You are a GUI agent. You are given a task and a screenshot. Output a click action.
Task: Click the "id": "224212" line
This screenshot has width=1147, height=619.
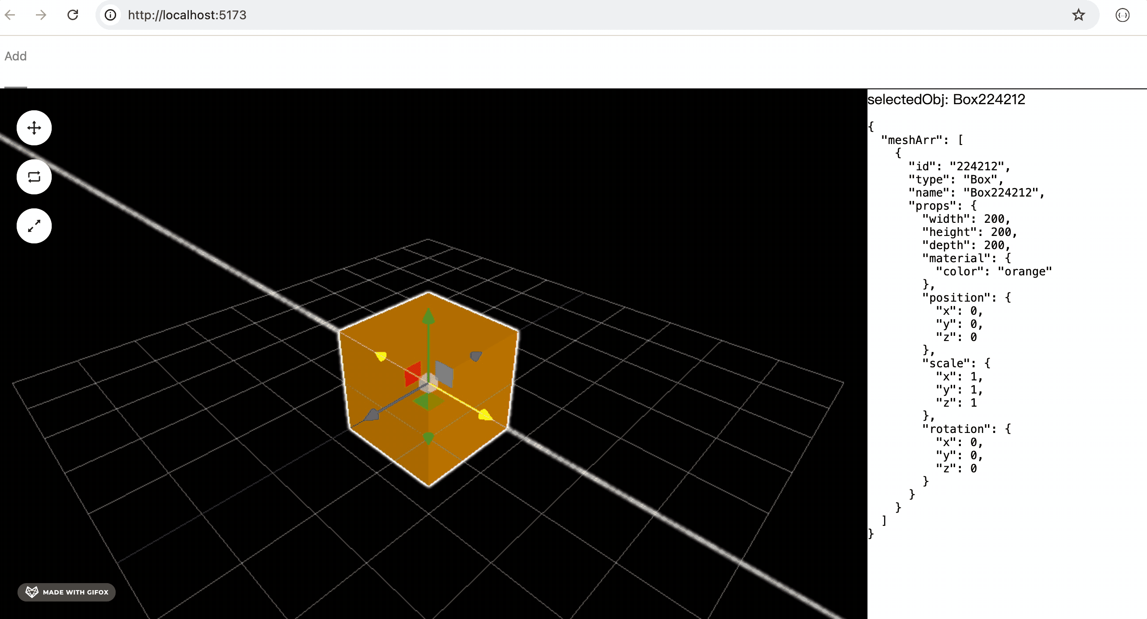959,166
